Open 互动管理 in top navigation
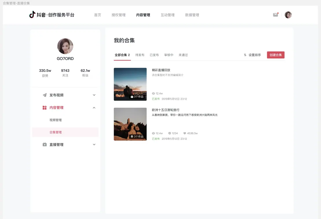The width and height of the screenshot is (321, 219). 168,15
